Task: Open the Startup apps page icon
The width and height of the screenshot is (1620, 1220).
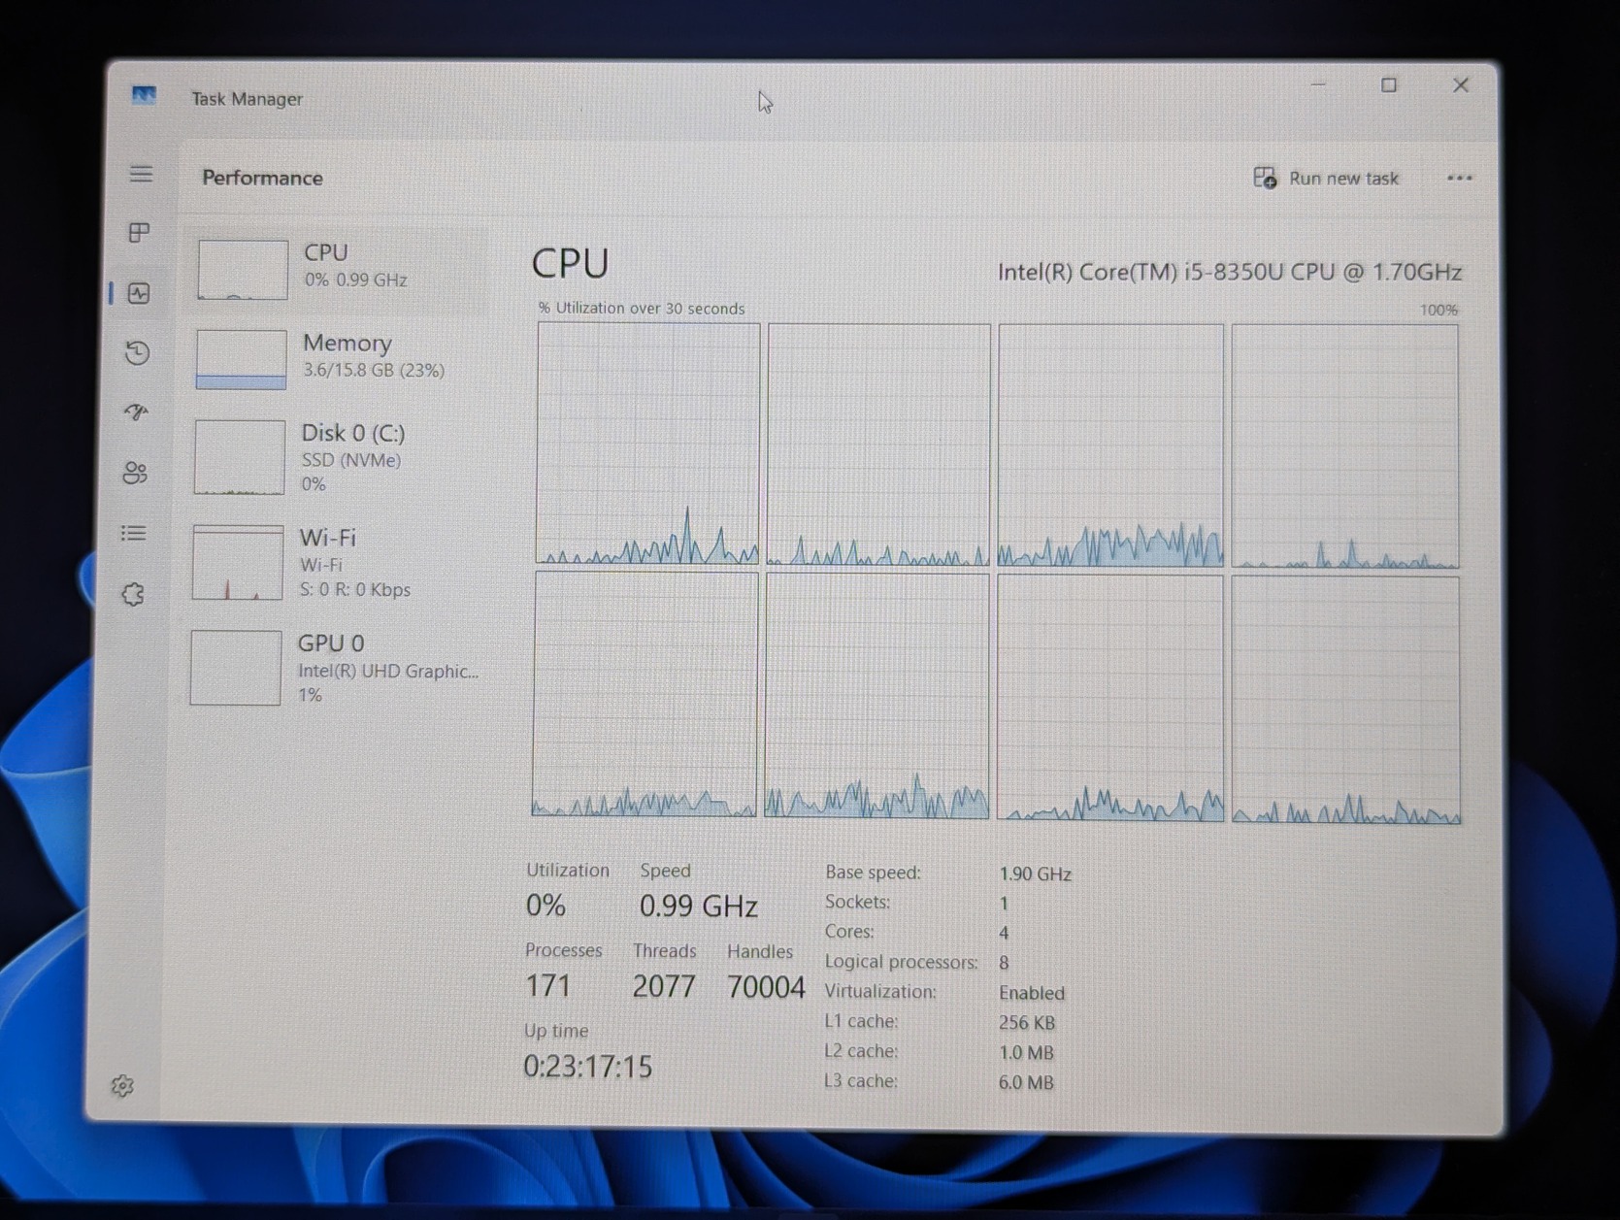Action: (137, 412)
